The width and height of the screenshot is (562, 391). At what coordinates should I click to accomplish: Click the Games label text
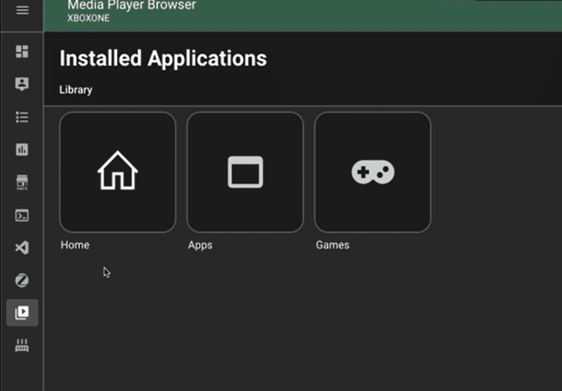(x=332, y=245)
